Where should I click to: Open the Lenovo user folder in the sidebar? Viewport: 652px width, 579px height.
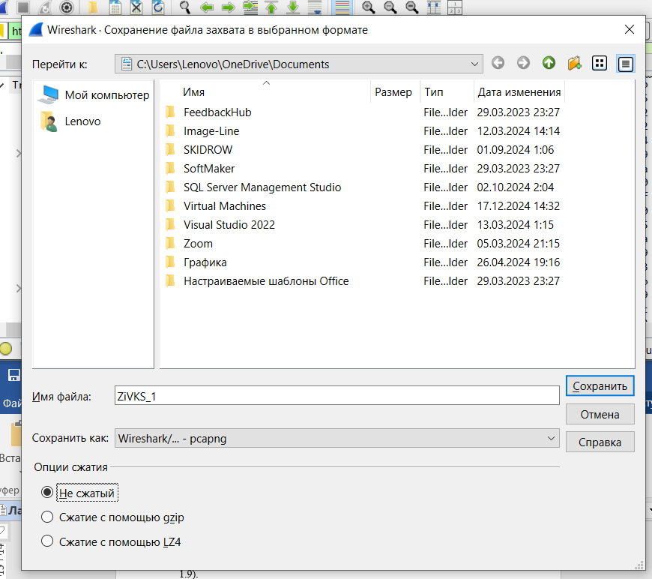tap(70, 121)
